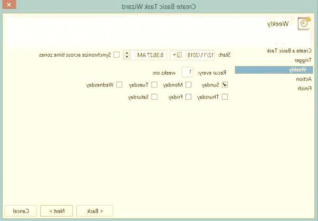
Task: Select the Friday checkbox
Action: pyautogui.click(x=188, y=97)
